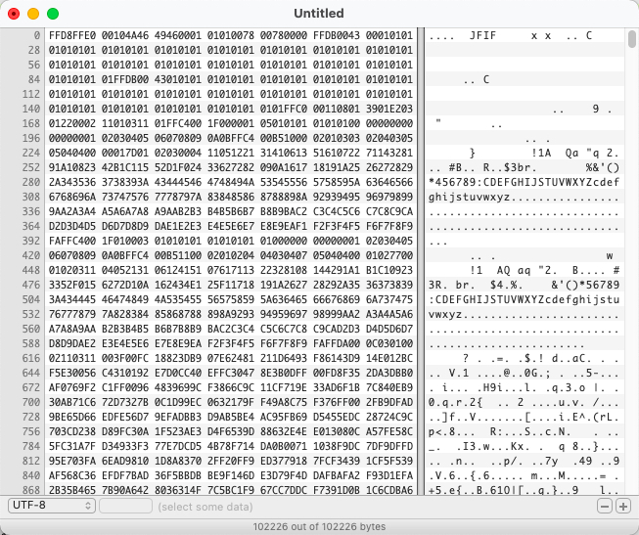
Task: Click the empty value field beside UTF-8
Action: (x=124, y=506)
